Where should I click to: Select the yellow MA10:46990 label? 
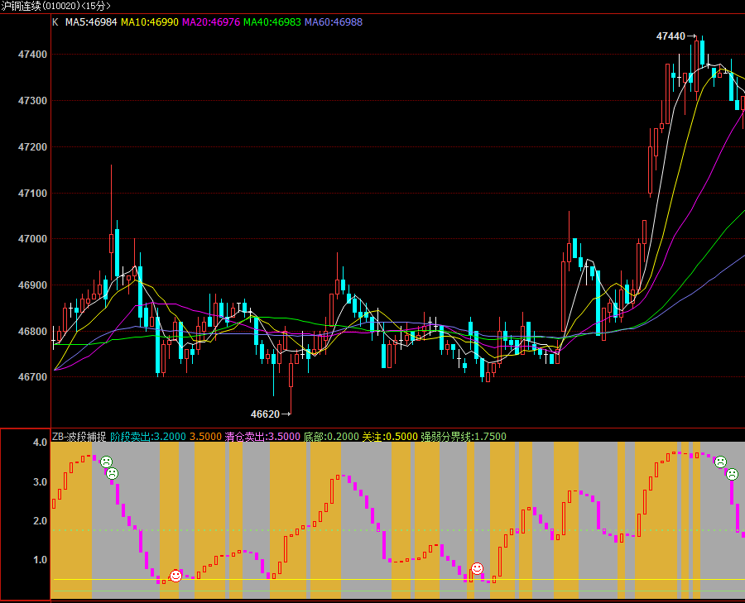click(x=149, y=22)
